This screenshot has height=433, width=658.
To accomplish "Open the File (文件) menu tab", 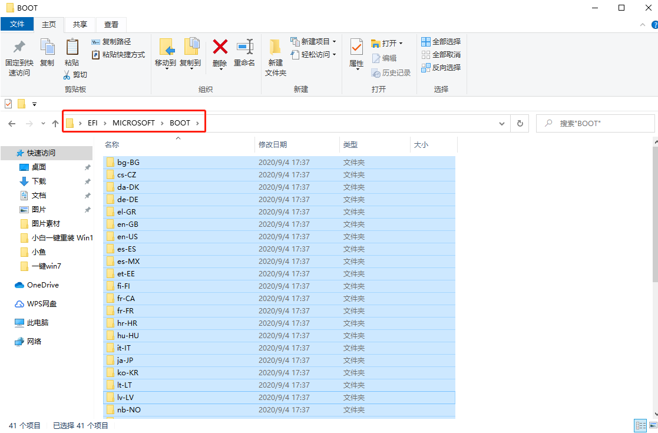I will 17,24.
